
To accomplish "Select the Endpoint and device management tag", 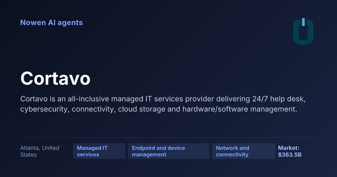I will [168, 151].
